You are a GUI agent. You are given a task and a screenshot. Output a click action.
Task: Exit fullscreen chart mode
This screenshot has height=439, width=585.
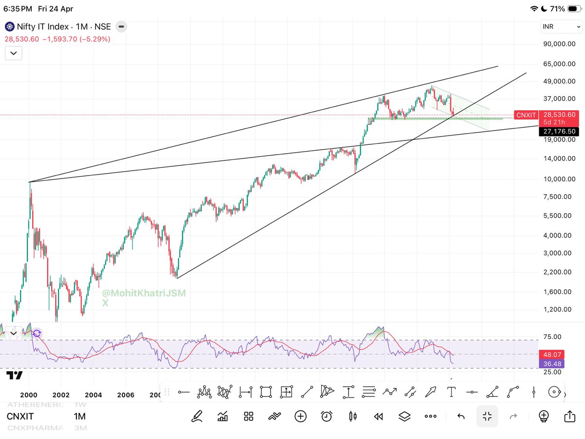[487, 416]
